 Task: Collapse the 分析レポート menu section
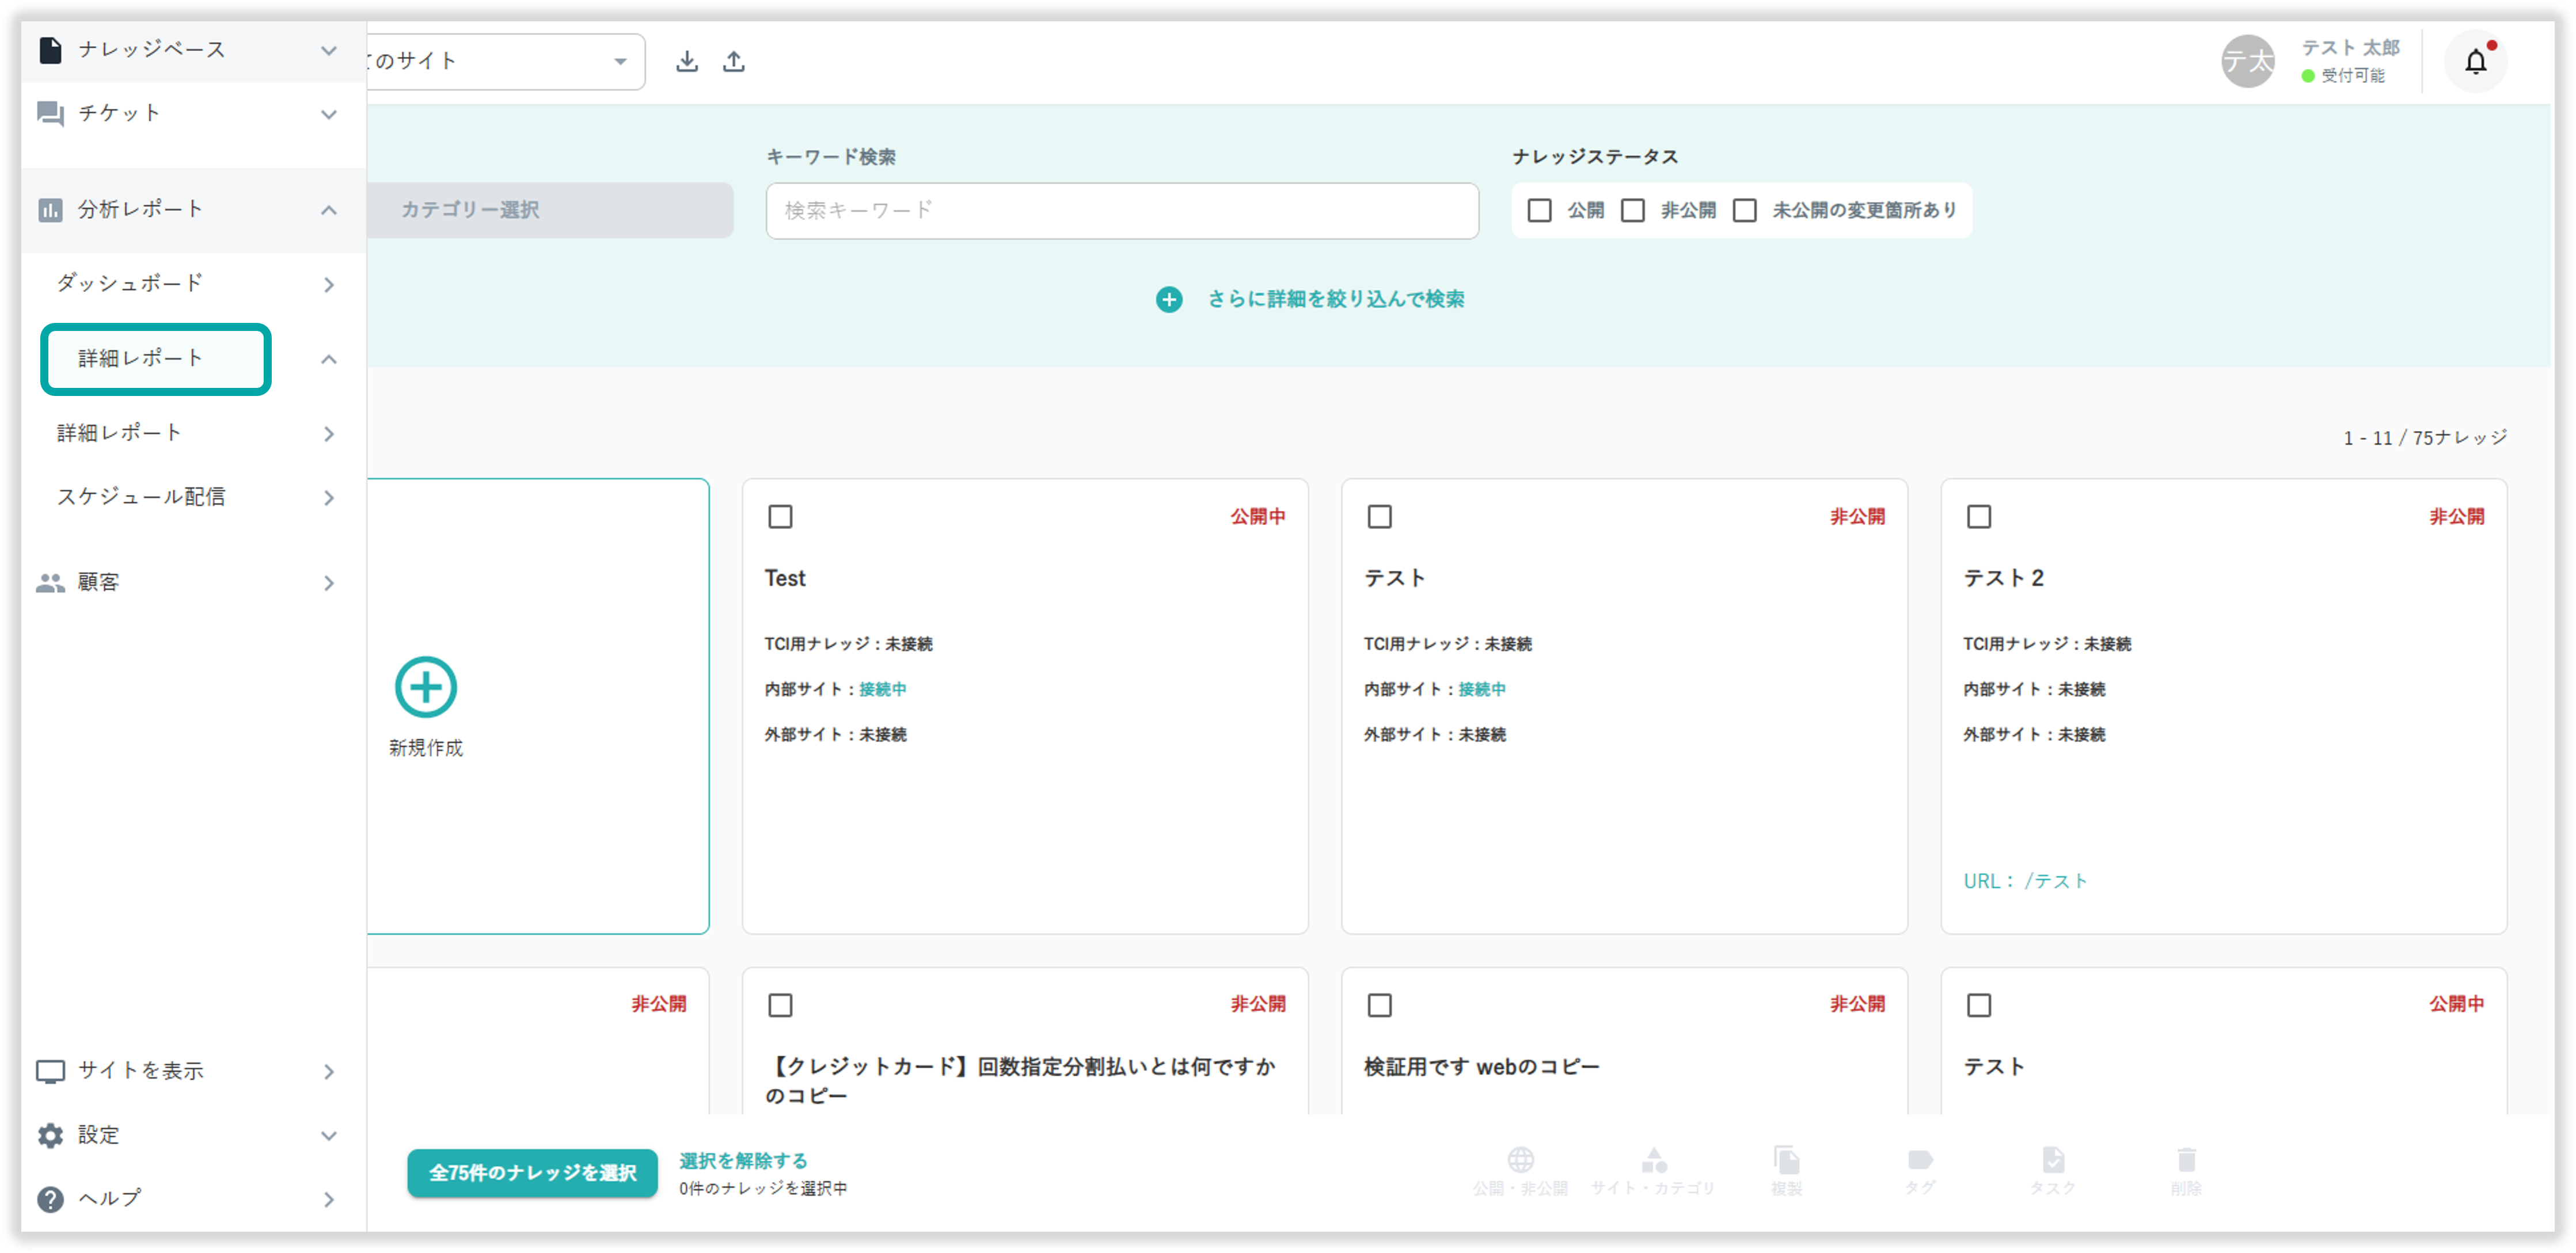coord(329,210)
